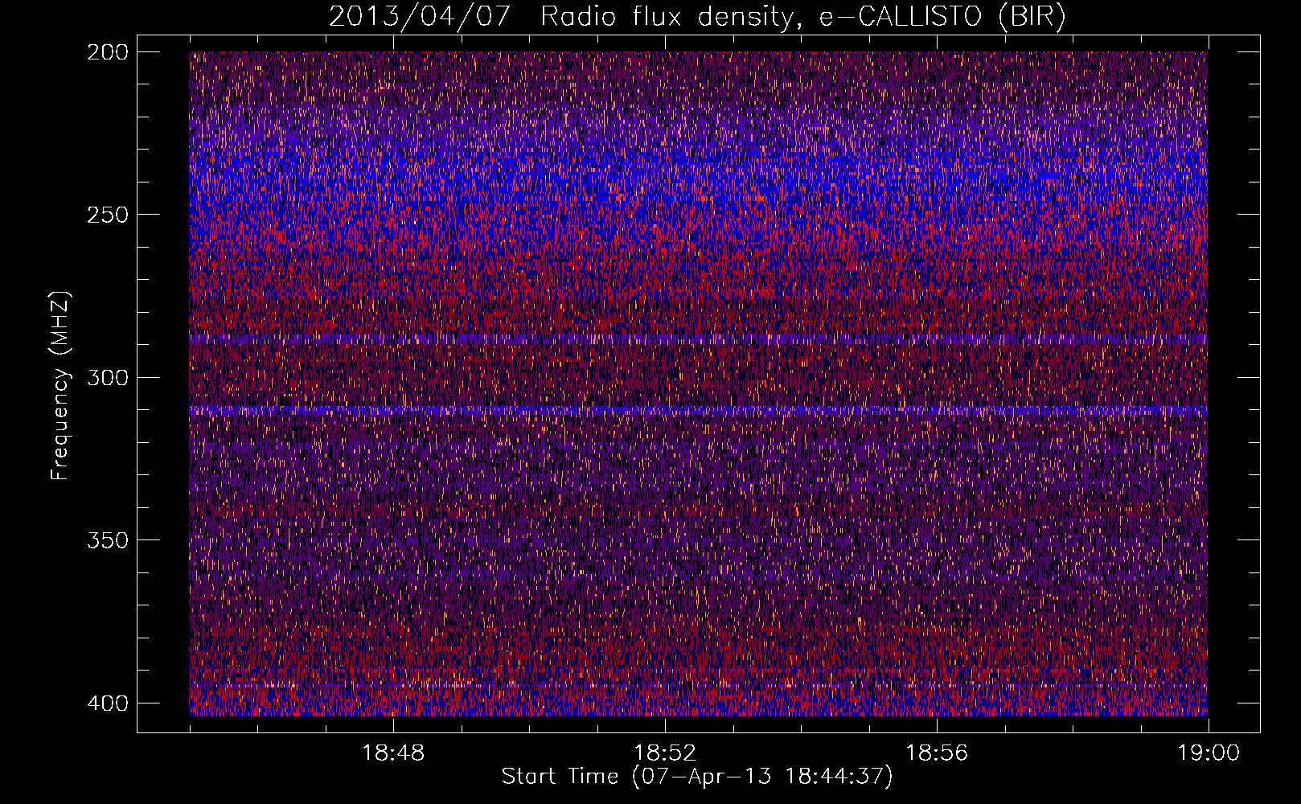This screenshot has height=804, width=1301.
Task: Click the 300 frequency tick label
Action: (x=108, y=377)
